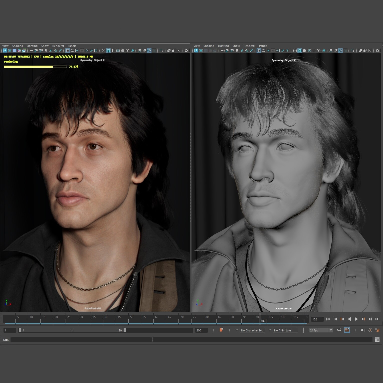Open Image Plane icon in left viewport

tap(50, 51)
